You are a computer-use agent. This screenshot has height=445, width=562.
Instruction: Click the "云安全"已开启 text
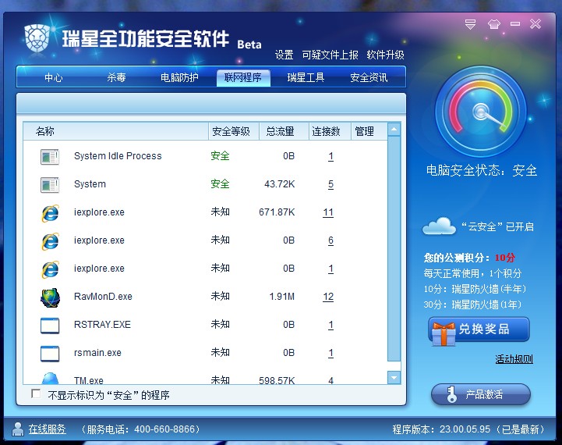tap(497, 227)
